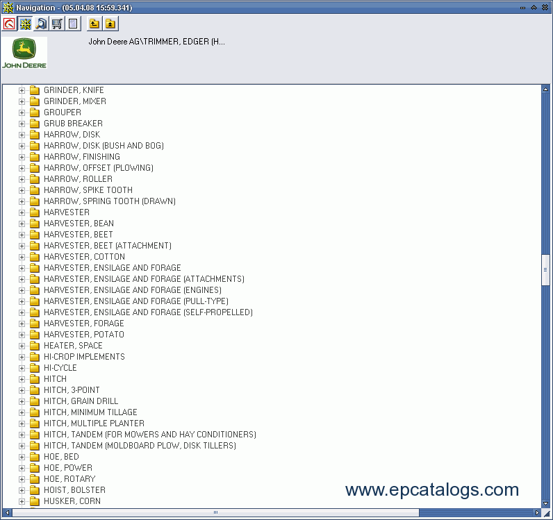Minimize the Navigation window
553x520 pixels.
click(522, 8)
